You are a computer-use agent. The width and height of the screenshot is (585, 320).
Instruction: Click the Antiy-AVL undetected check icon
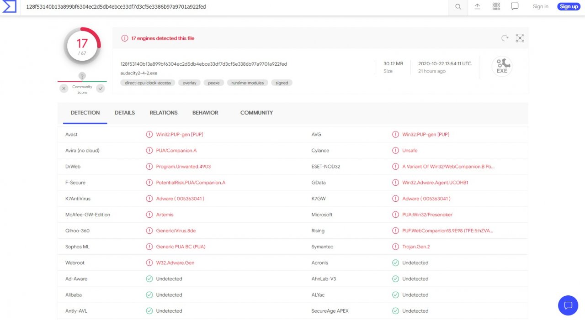click(149, 311)
